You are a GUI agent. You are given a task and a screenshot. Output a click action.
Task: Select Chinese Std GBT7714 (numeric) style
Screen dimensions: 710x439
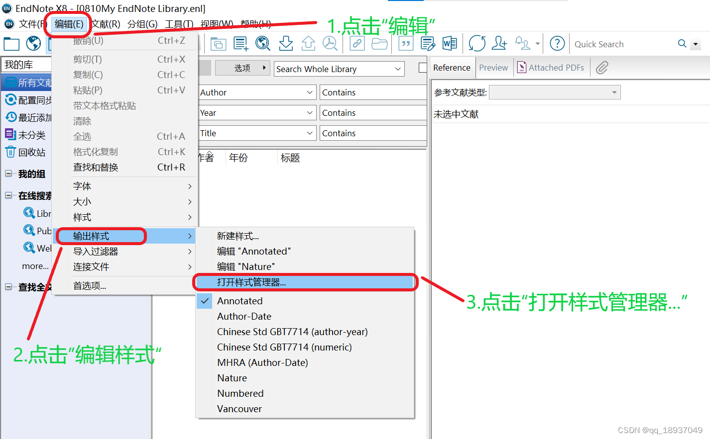(305, 348)
